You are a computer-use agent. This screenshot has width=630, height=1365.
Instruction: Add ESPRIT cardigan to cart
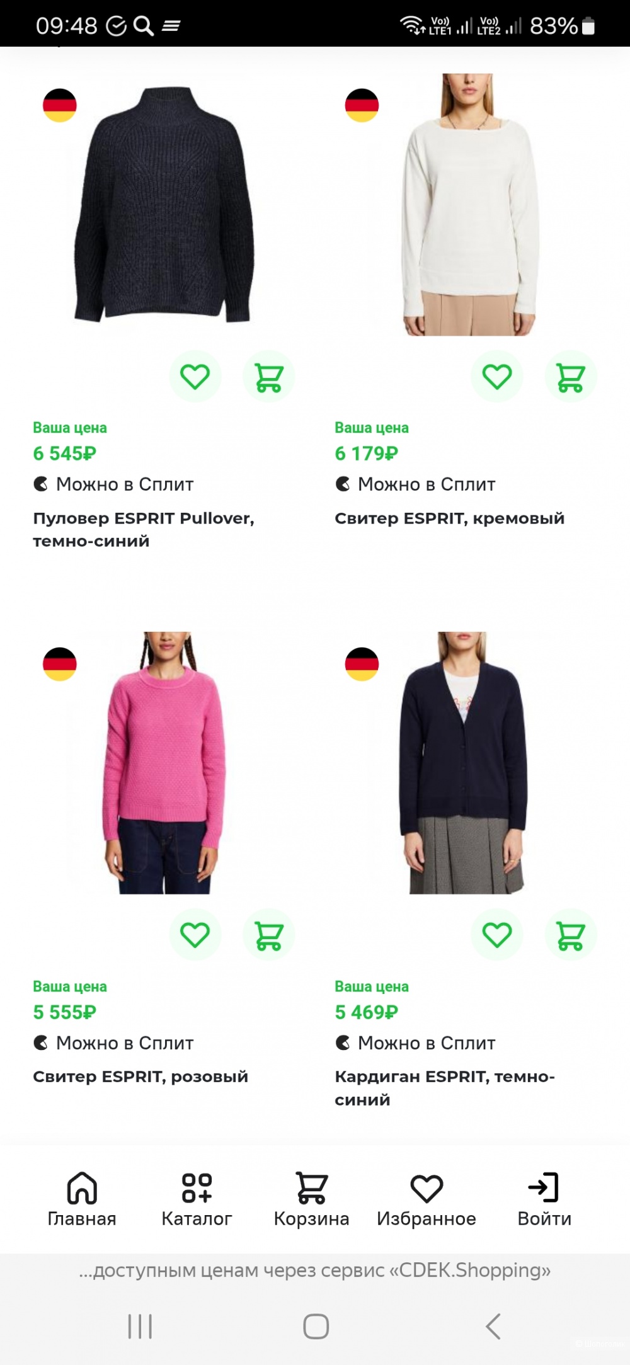click(571, 935)
